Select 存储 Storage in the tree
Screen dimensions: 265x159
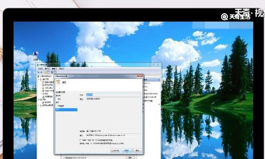(43, 100)
